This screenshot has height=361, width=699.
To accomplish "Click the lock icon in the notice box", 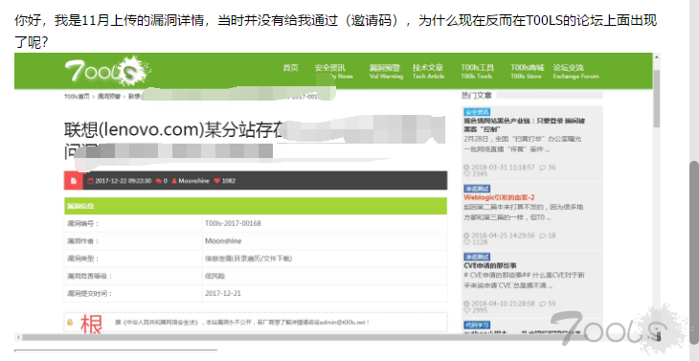I will (70, 322).
